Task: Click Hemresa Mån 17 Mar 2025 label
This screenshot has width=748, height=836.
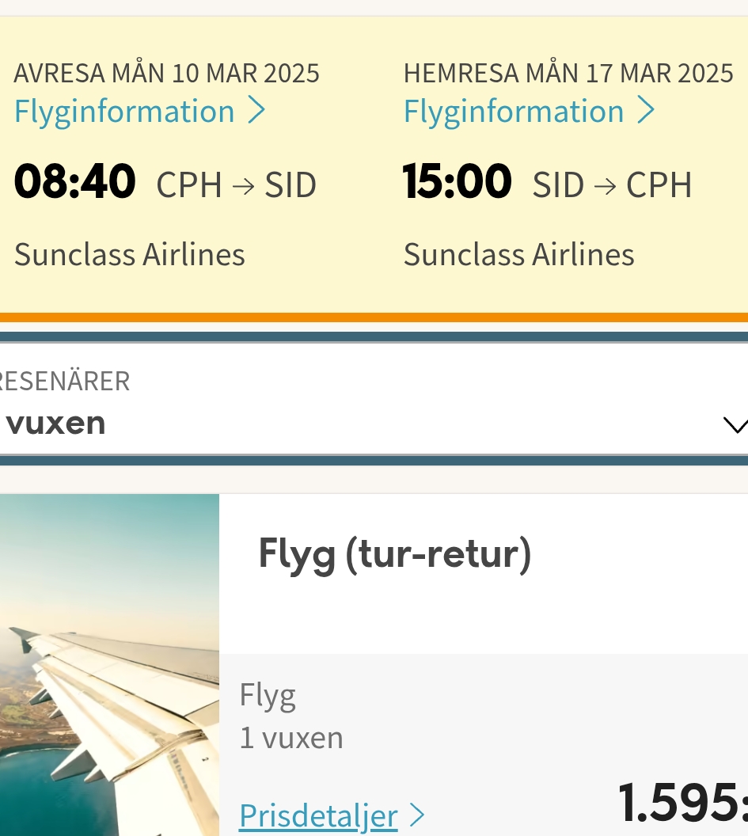Action: [568, 73]
